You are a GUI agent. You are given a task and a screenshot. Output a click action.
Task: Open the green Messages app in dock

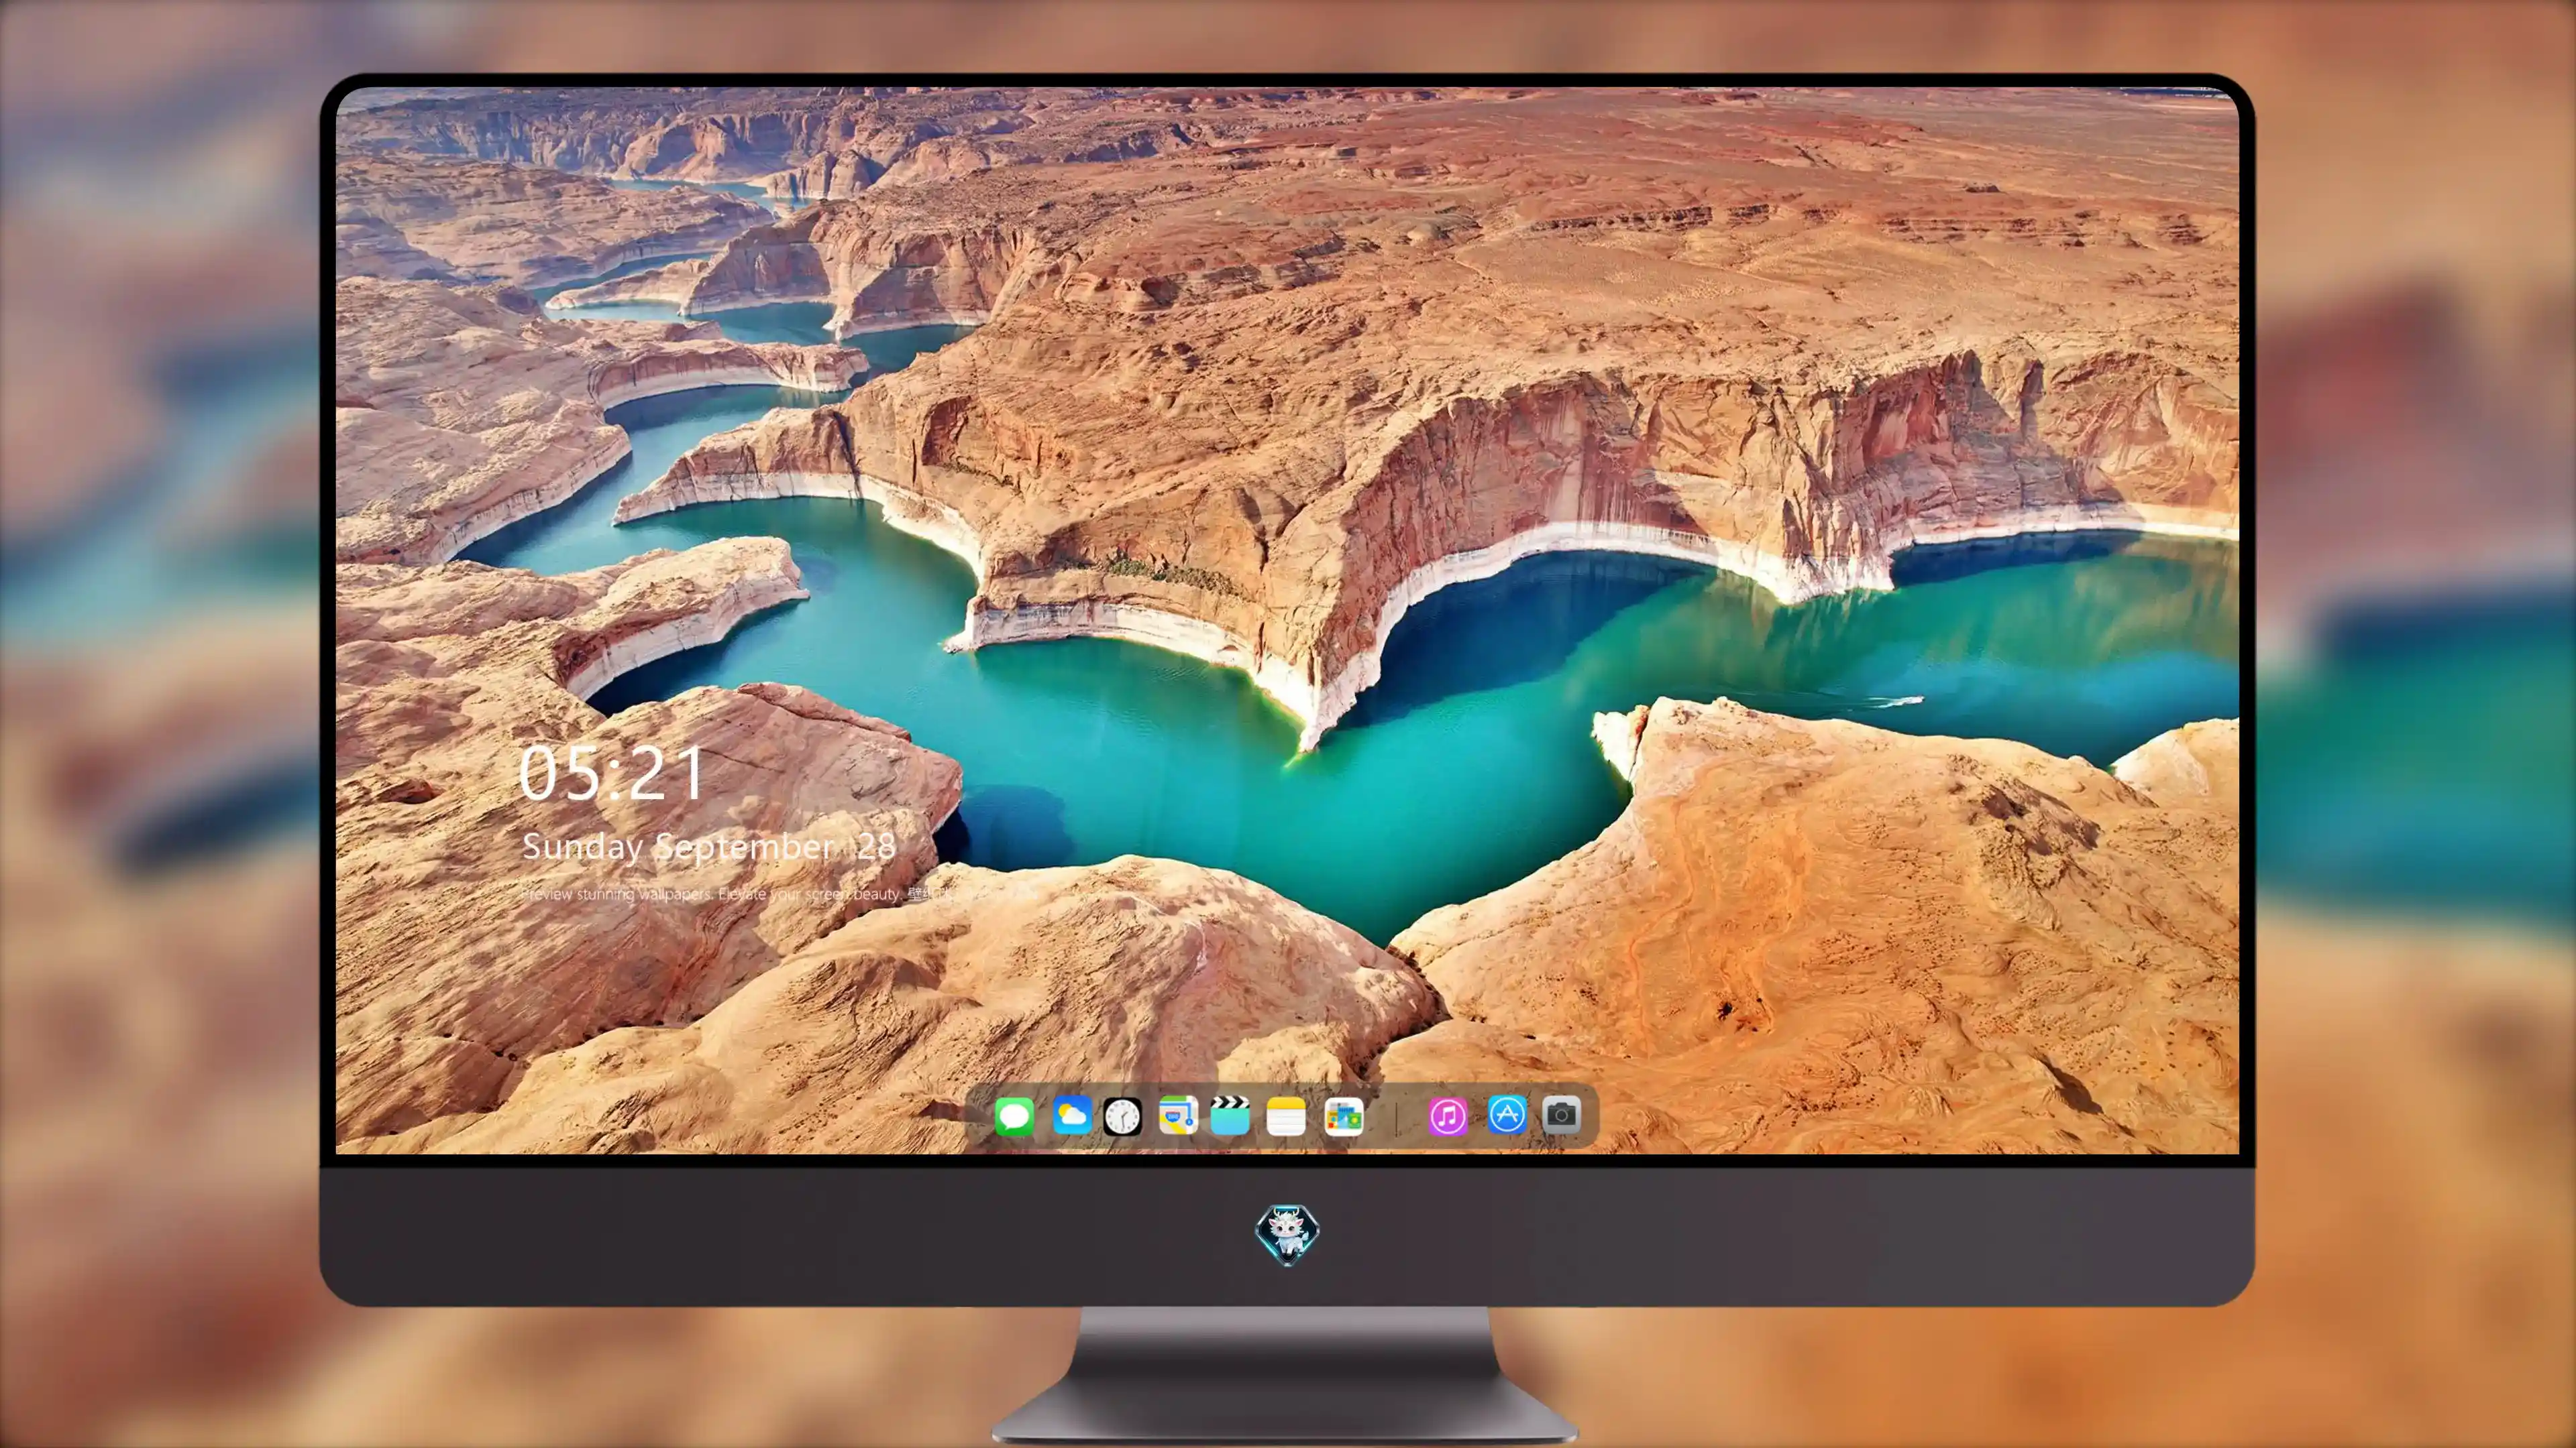point(1014,1115)
